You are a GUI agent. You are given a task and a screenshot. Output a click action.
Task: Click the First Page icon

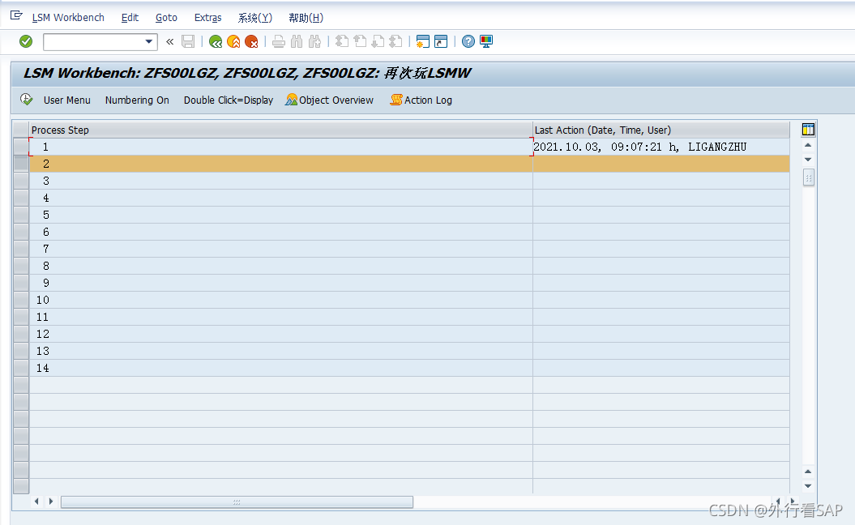coord(342,41)
